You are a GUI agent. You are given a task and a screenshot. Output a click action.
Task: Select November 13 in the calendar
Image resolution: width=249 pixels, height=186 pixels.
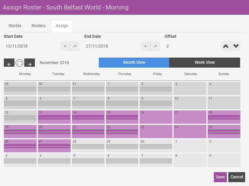pos(54,117)
